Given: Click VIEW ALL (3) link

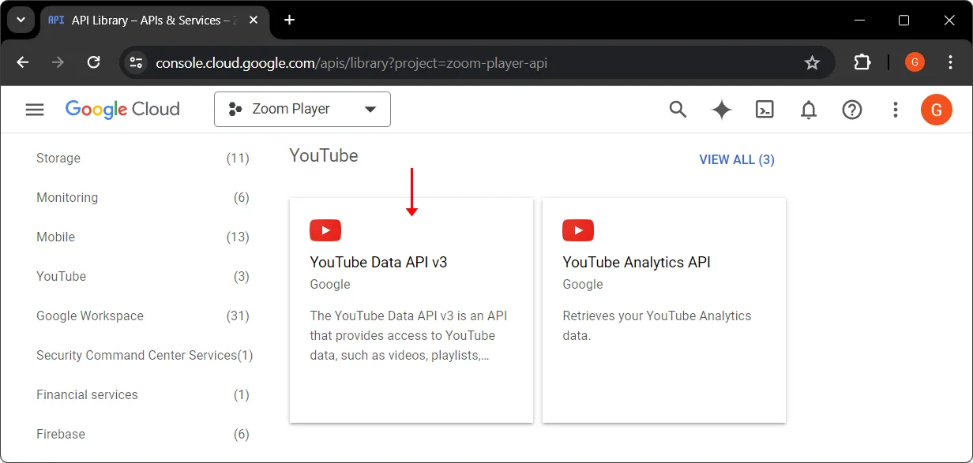Looking at the screenshot, I should (x=737, y=159).
